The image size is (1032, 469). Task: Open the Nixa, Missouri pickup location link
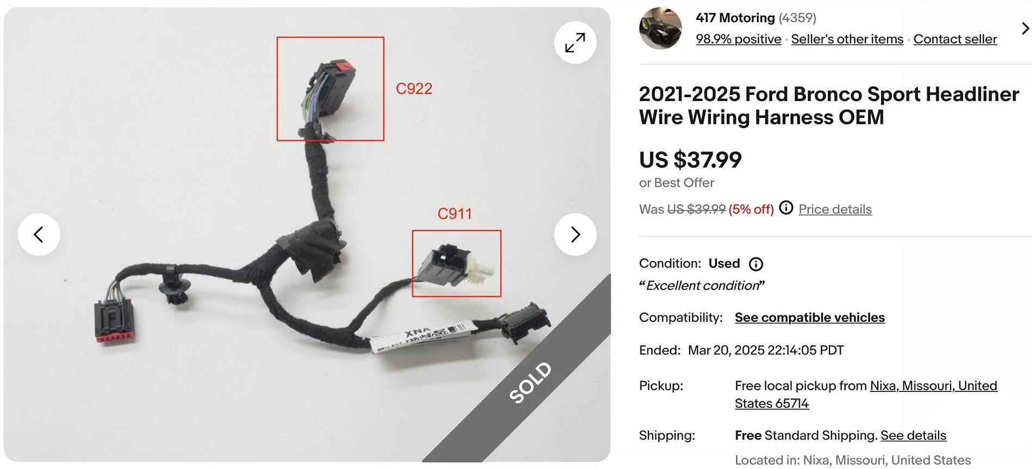click(x=866, y=395)
